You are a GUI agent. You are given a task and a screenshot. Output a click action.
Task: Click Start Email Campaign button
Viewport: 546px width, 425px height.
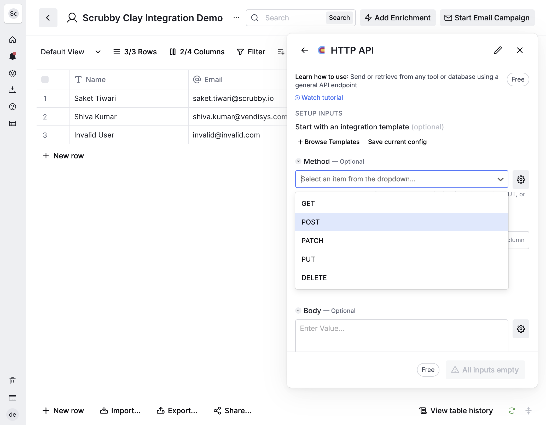point(487,18)
